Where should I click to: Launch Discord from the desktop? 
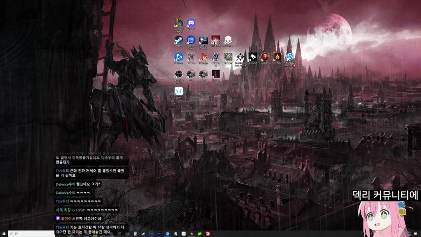point(191,23)
